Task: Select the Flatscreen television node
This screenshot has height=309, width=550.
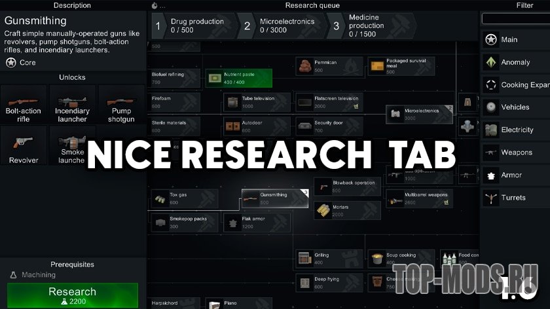Action: point(329,102)
